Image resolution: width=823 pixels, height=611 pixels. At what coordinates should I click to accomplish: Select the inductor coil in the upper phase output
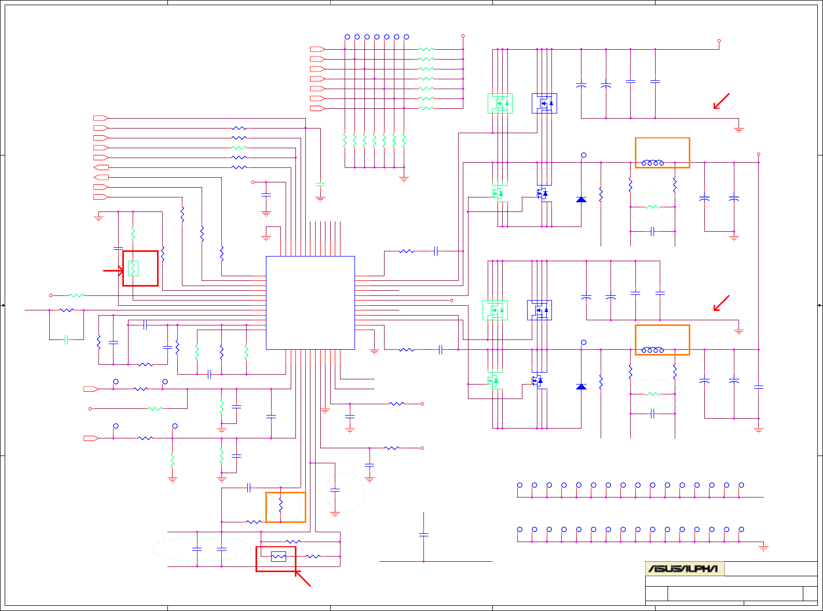click(x=653, y=163)
